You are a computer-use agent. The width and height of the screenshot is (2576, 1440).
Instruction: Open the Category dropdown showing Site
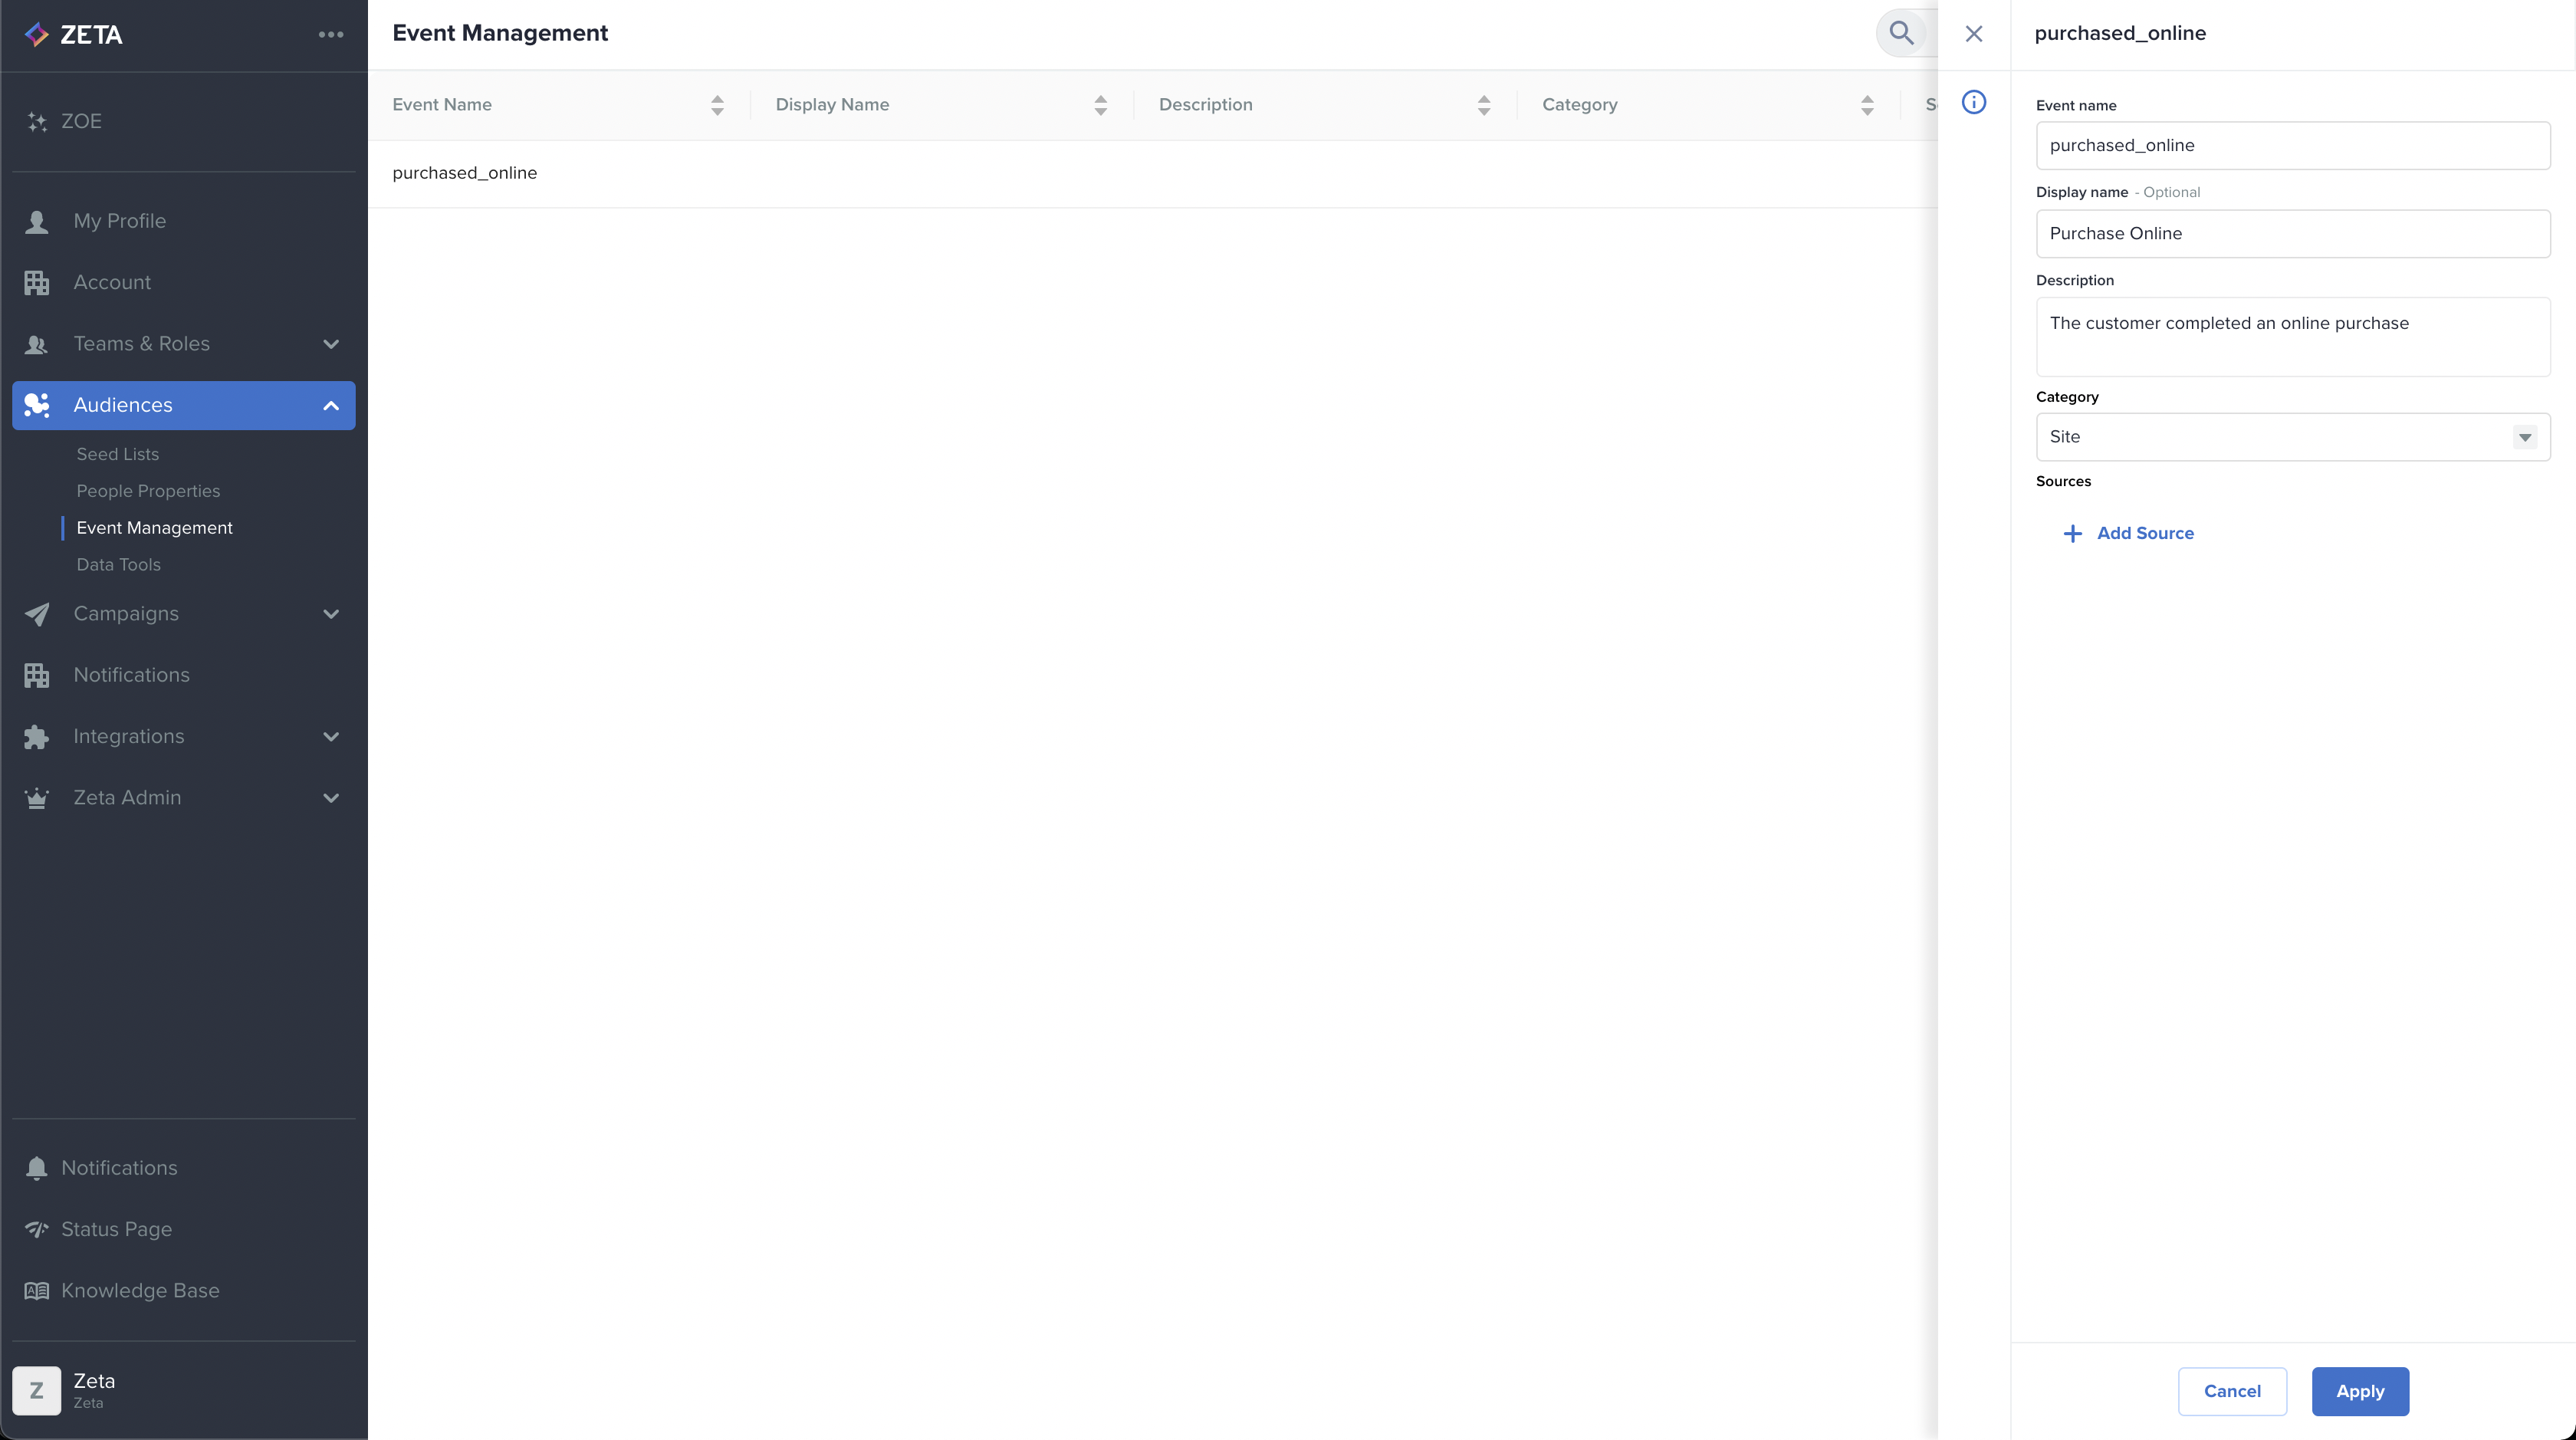(2292, 437)
